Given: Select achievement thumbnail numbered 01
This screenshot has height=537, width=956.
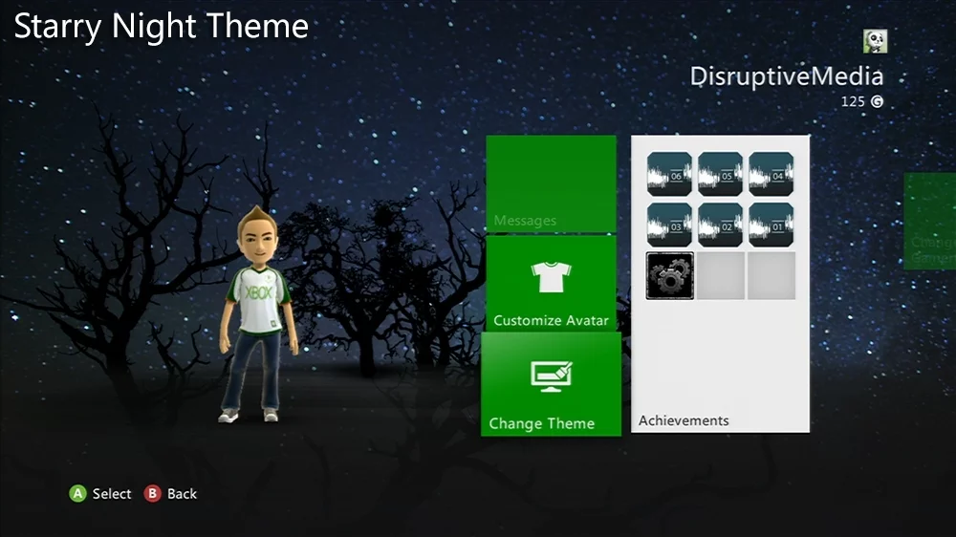Looking at the screenshot, I should (x=771, y=225).
